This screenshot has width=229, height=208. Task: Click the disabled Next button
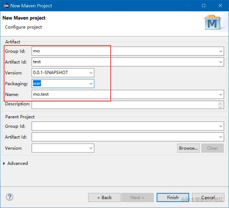[x=138, y=198]
